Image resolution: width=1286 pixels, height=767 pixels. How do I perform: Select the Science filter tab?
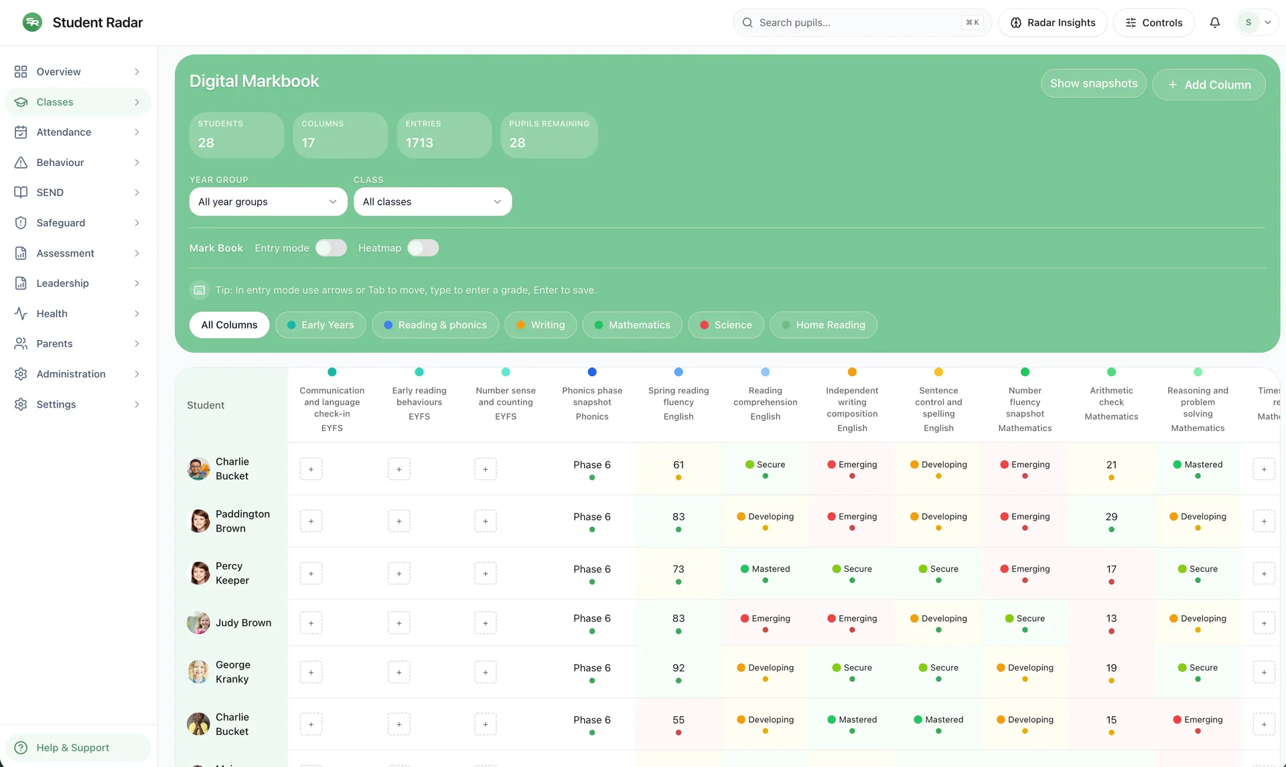pyautogui.click(x=726, y=325)
